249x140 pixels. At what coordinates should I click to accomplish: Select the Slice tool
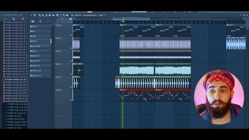point(57,15)
